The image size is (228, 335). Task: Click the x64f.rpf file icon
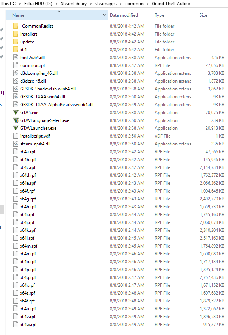coord(16,191)
